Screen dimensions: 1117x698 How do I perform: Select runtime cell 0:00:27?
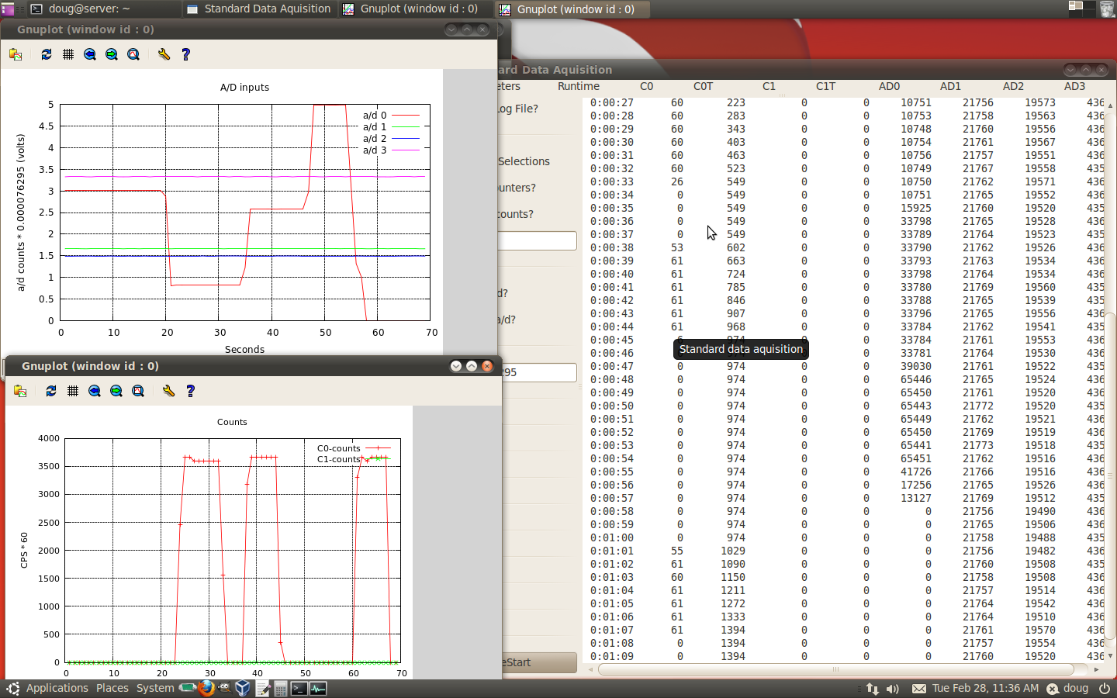coord(611,102)
